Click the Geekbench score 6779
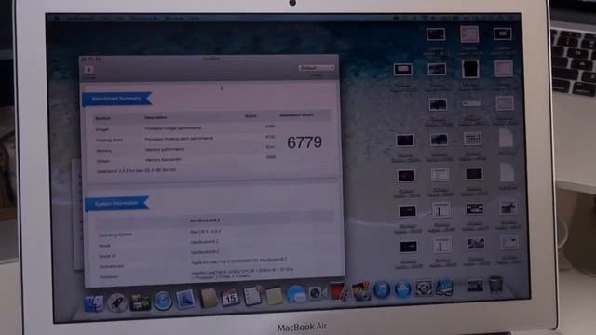596x335 pixels. click(305, 142)
